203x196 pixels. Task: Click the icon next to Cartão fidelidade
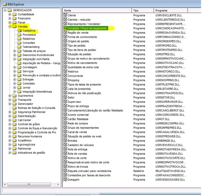click(x=65, y=119)
